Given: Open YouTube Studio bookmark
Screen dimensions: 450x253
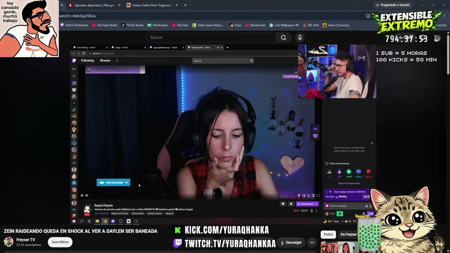Looking at the screenshot, I should coord(105,25).
